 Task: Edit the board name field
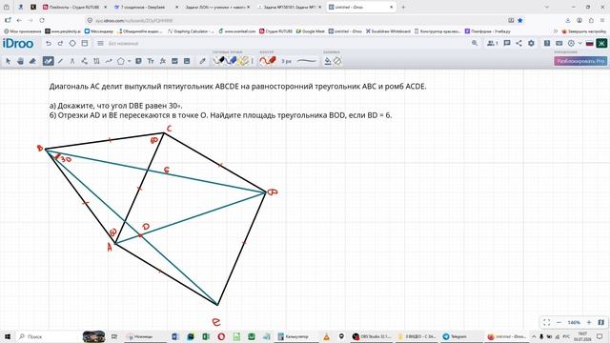tap(123, 44)
